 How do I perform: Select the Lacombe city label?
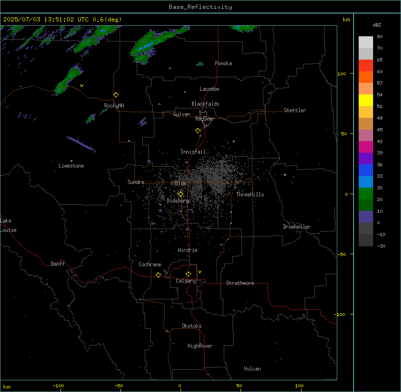(209, 89)
